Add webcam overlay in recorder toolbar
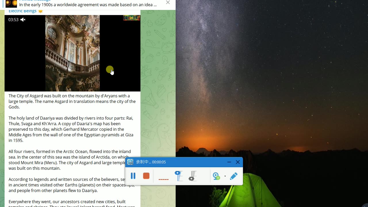The width and height of the screenshot is (368, 207). (216, 176)
